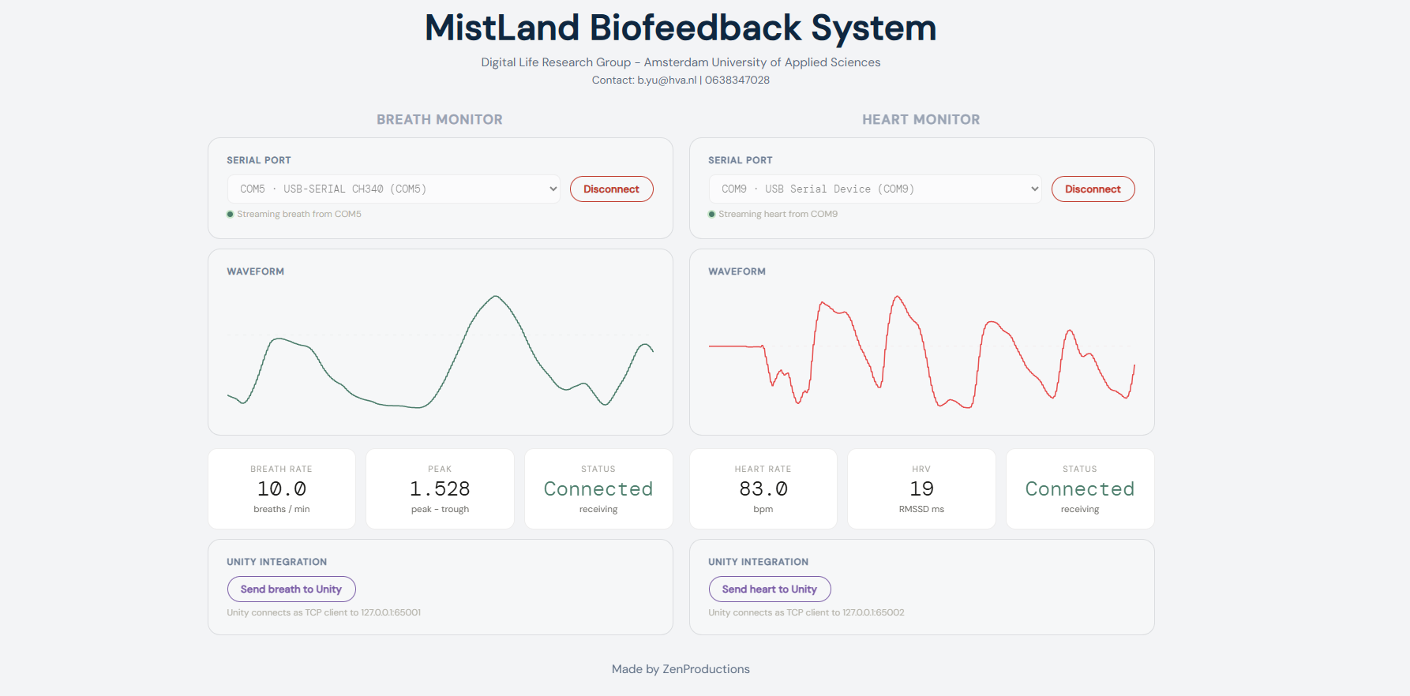1410x696 pixels.
Task: Click the contact email b.yu@hva.nl
Action: (x=667, y=80)
